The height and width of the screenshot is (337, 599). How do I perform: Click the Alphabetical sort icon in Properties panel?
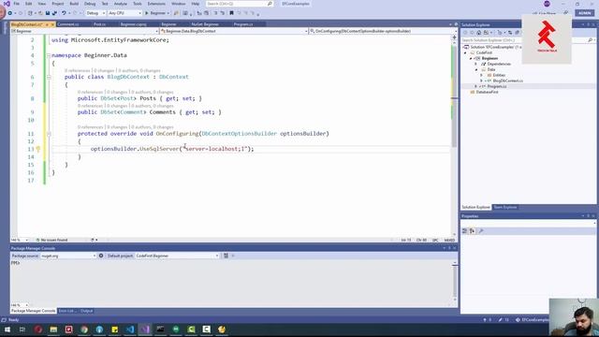(x=472, y=231)
